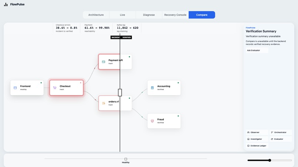
Task: Open the Evidence Ledger button
Action: coord(257,146)
